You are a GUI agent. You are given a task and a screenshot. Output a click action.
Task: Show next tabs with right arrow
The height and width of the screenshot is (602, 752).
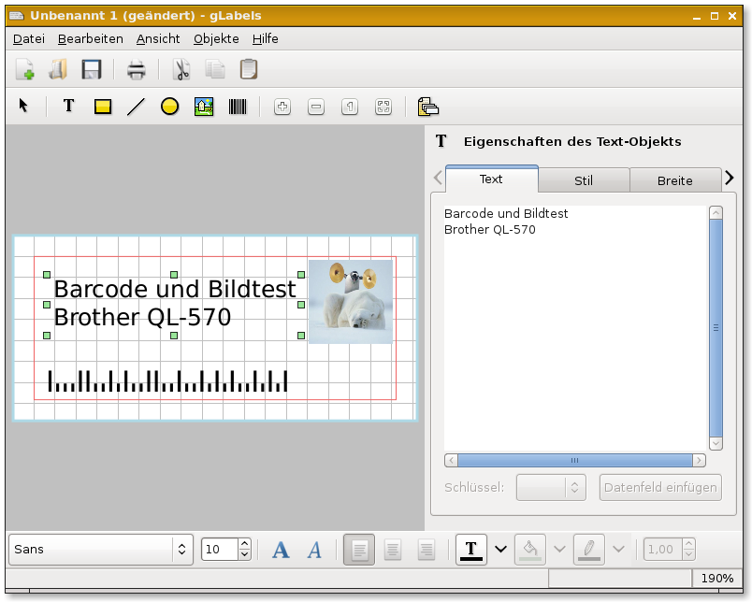click(x=730, y=178)
